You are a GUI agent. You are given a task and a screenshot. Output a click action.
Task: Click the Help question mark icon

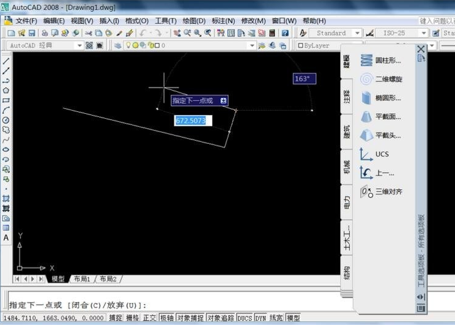click(x=285, y=33)
